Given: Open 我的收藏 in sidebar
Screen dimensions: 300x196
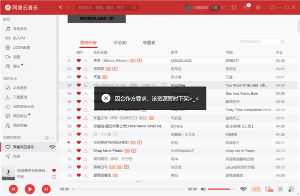Looking at the screenshot, I should pos(16,125).
